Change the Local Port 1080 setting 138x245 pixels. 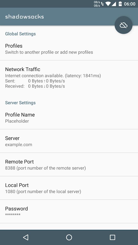[69, 188]
